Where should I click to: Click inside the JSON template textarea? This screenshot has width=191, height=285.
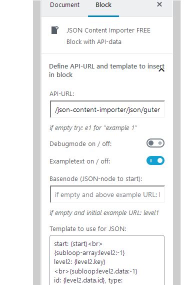click(x=107, y=260)
